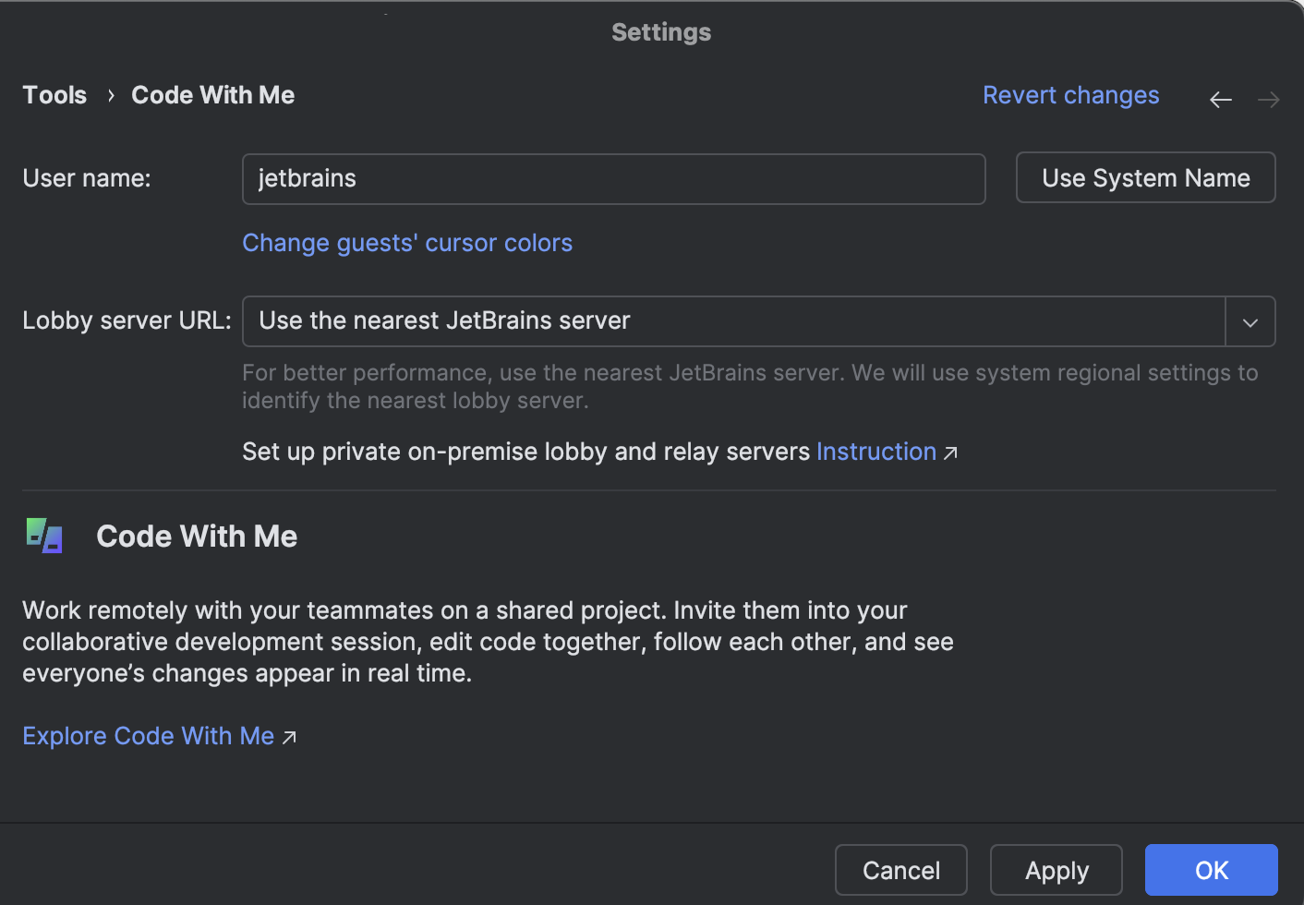Click the arrow icon after Explore Code With Me
The width and height of the screenshot is (1304, 905).
coord(289,737)
